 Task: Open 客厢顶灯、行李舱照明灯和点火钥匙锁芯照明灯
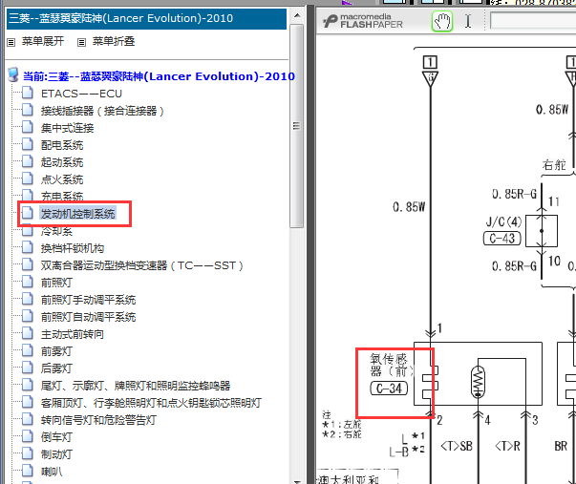(151, 403)
